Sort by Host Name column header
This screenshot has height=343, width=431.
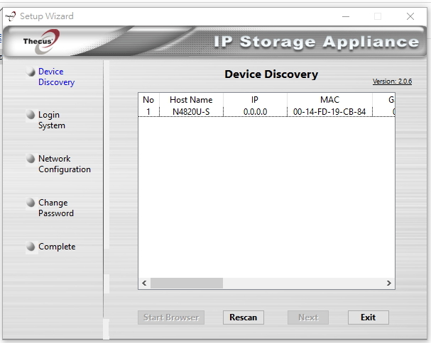(x=191, y=100)
